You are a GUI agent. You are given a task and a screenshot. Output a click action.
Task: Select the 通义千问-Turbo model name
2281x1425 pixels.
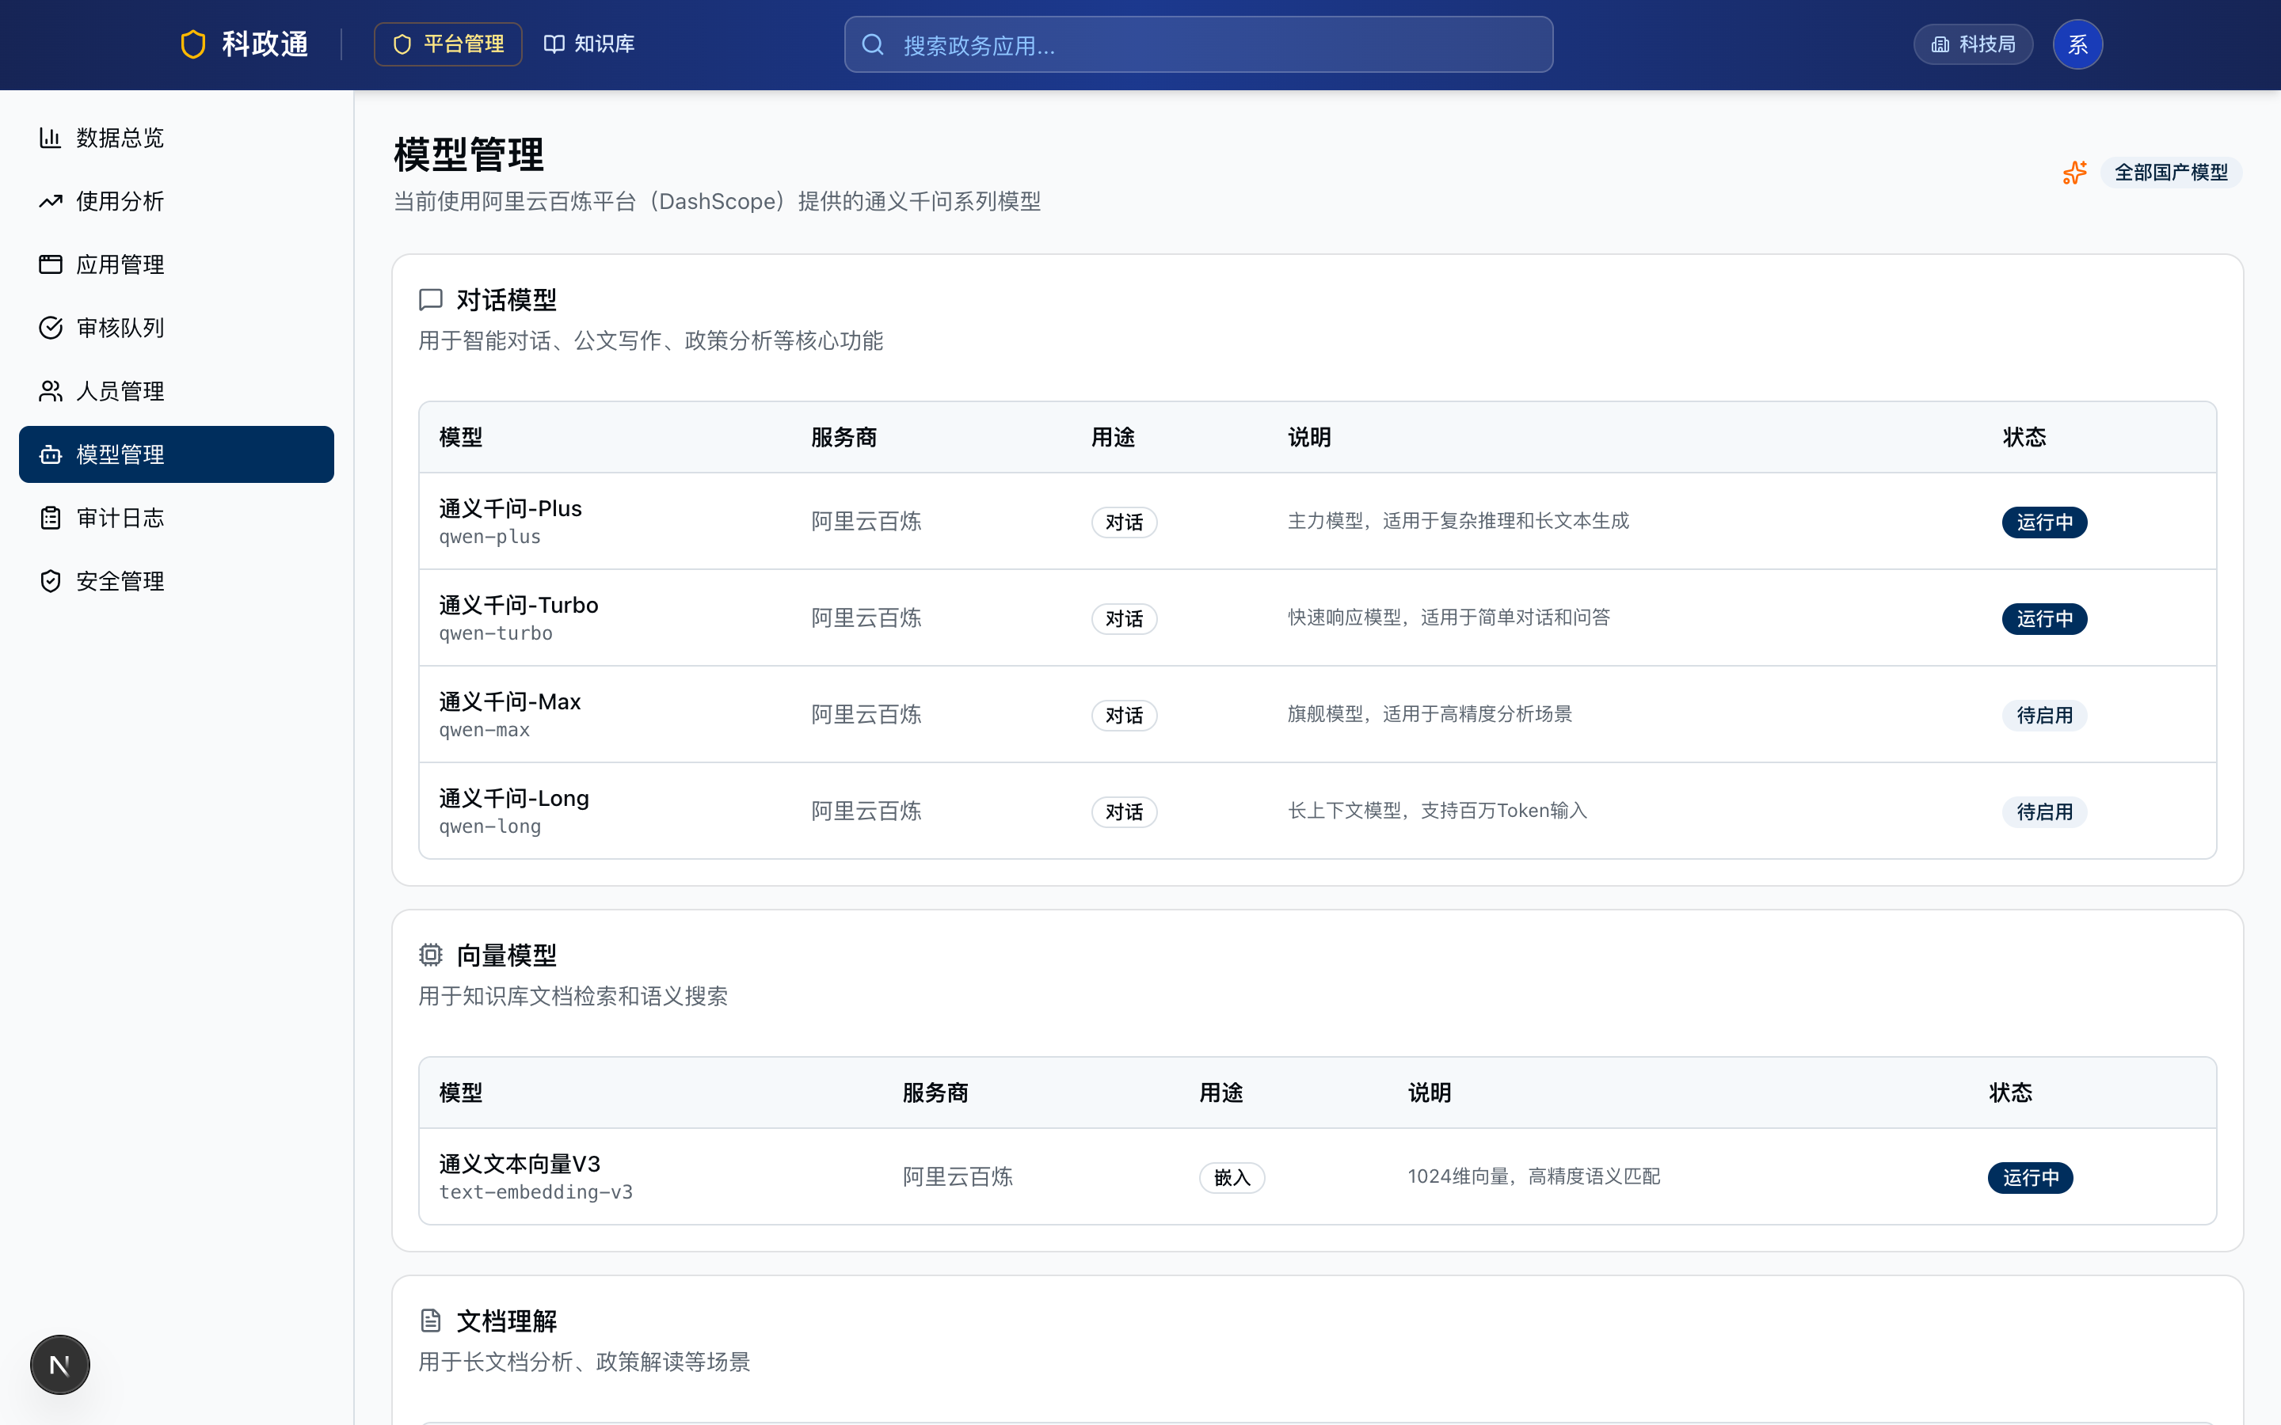519,605
